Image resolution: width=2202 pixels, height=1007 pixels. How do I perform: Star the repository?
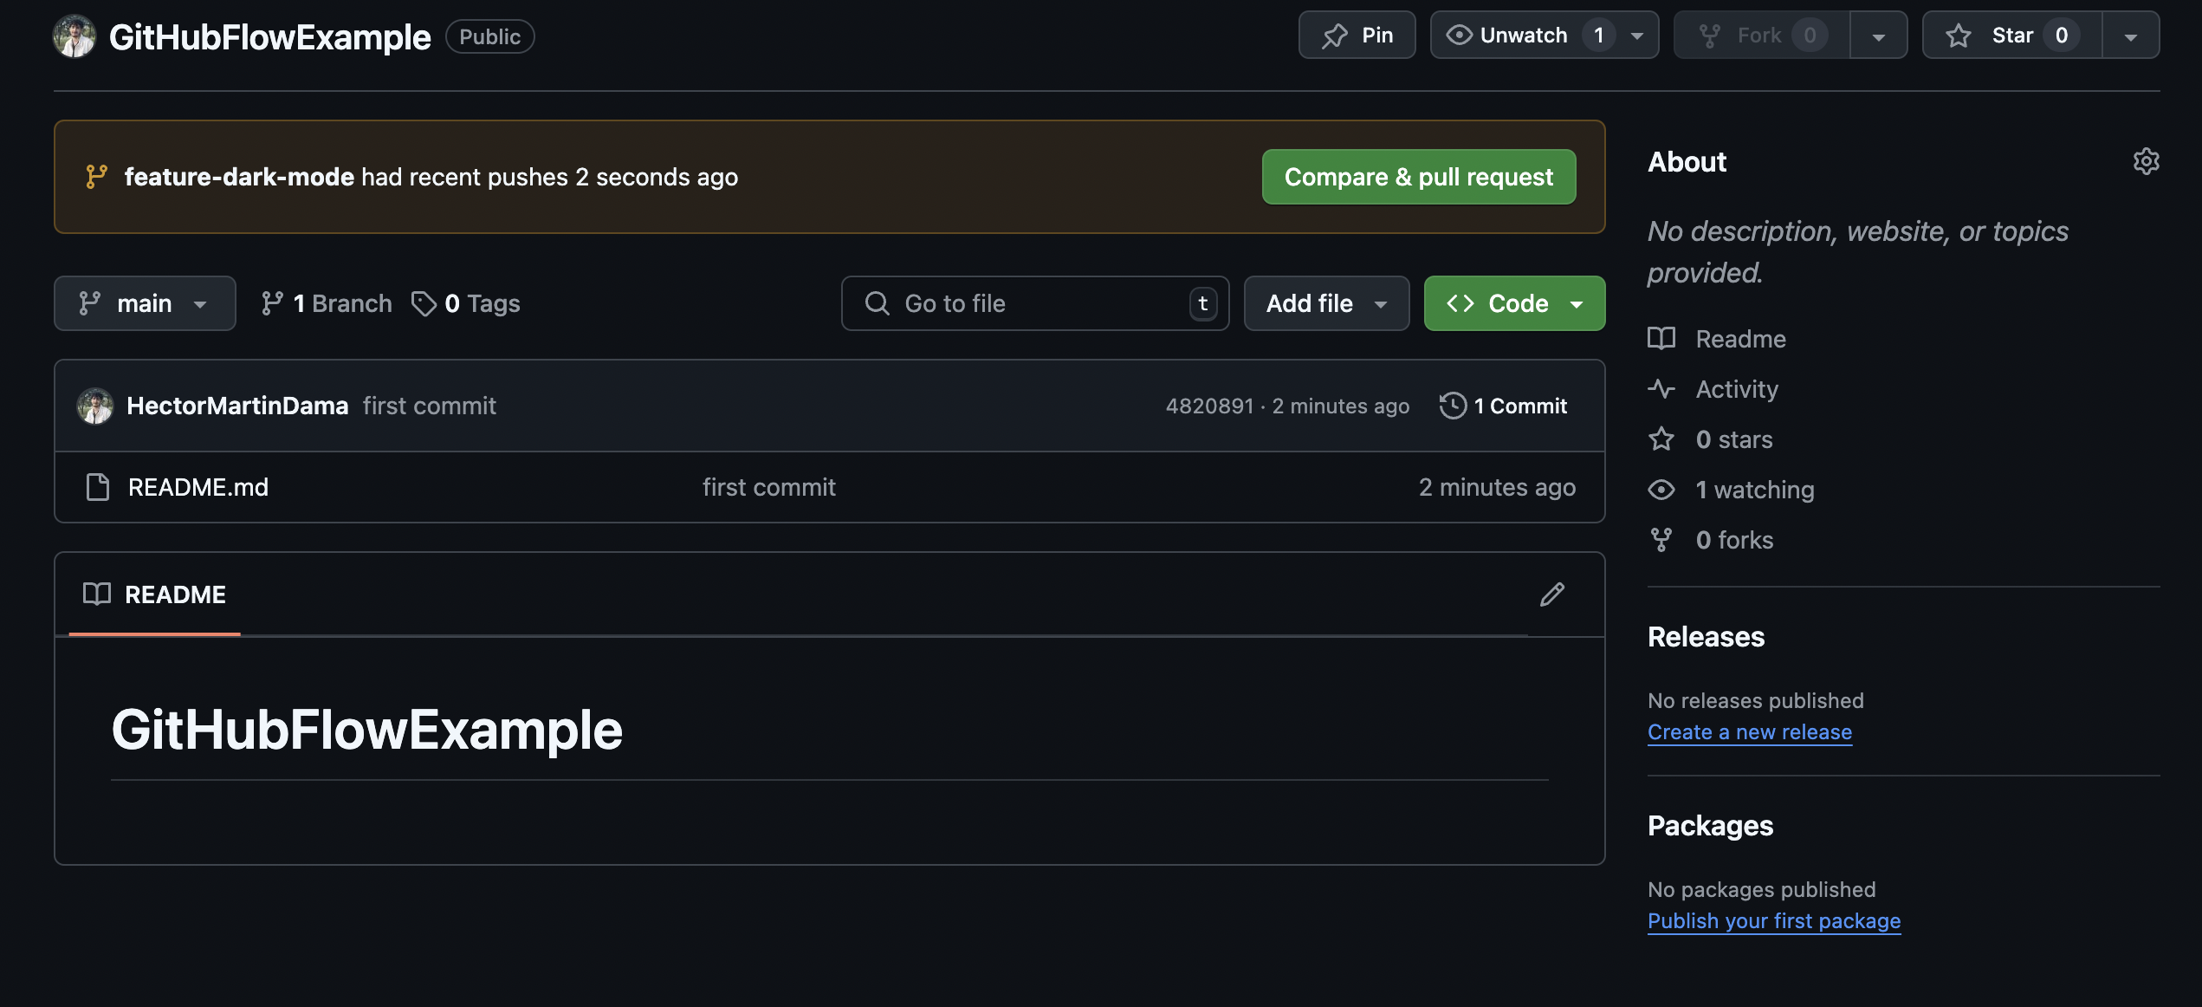[2011, 35]
